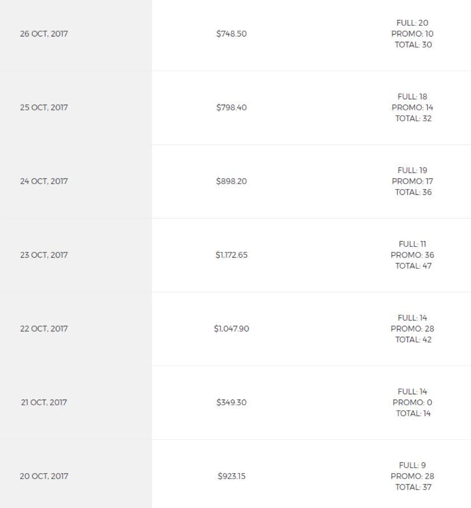
Task: Click the $923.15 amount
Action: [231, 476]
